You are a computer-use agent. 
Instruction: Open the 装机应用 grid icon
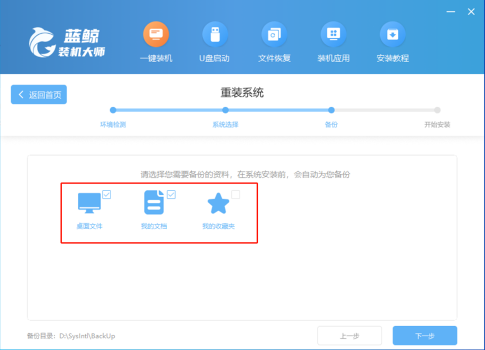[x=333, y=34]
